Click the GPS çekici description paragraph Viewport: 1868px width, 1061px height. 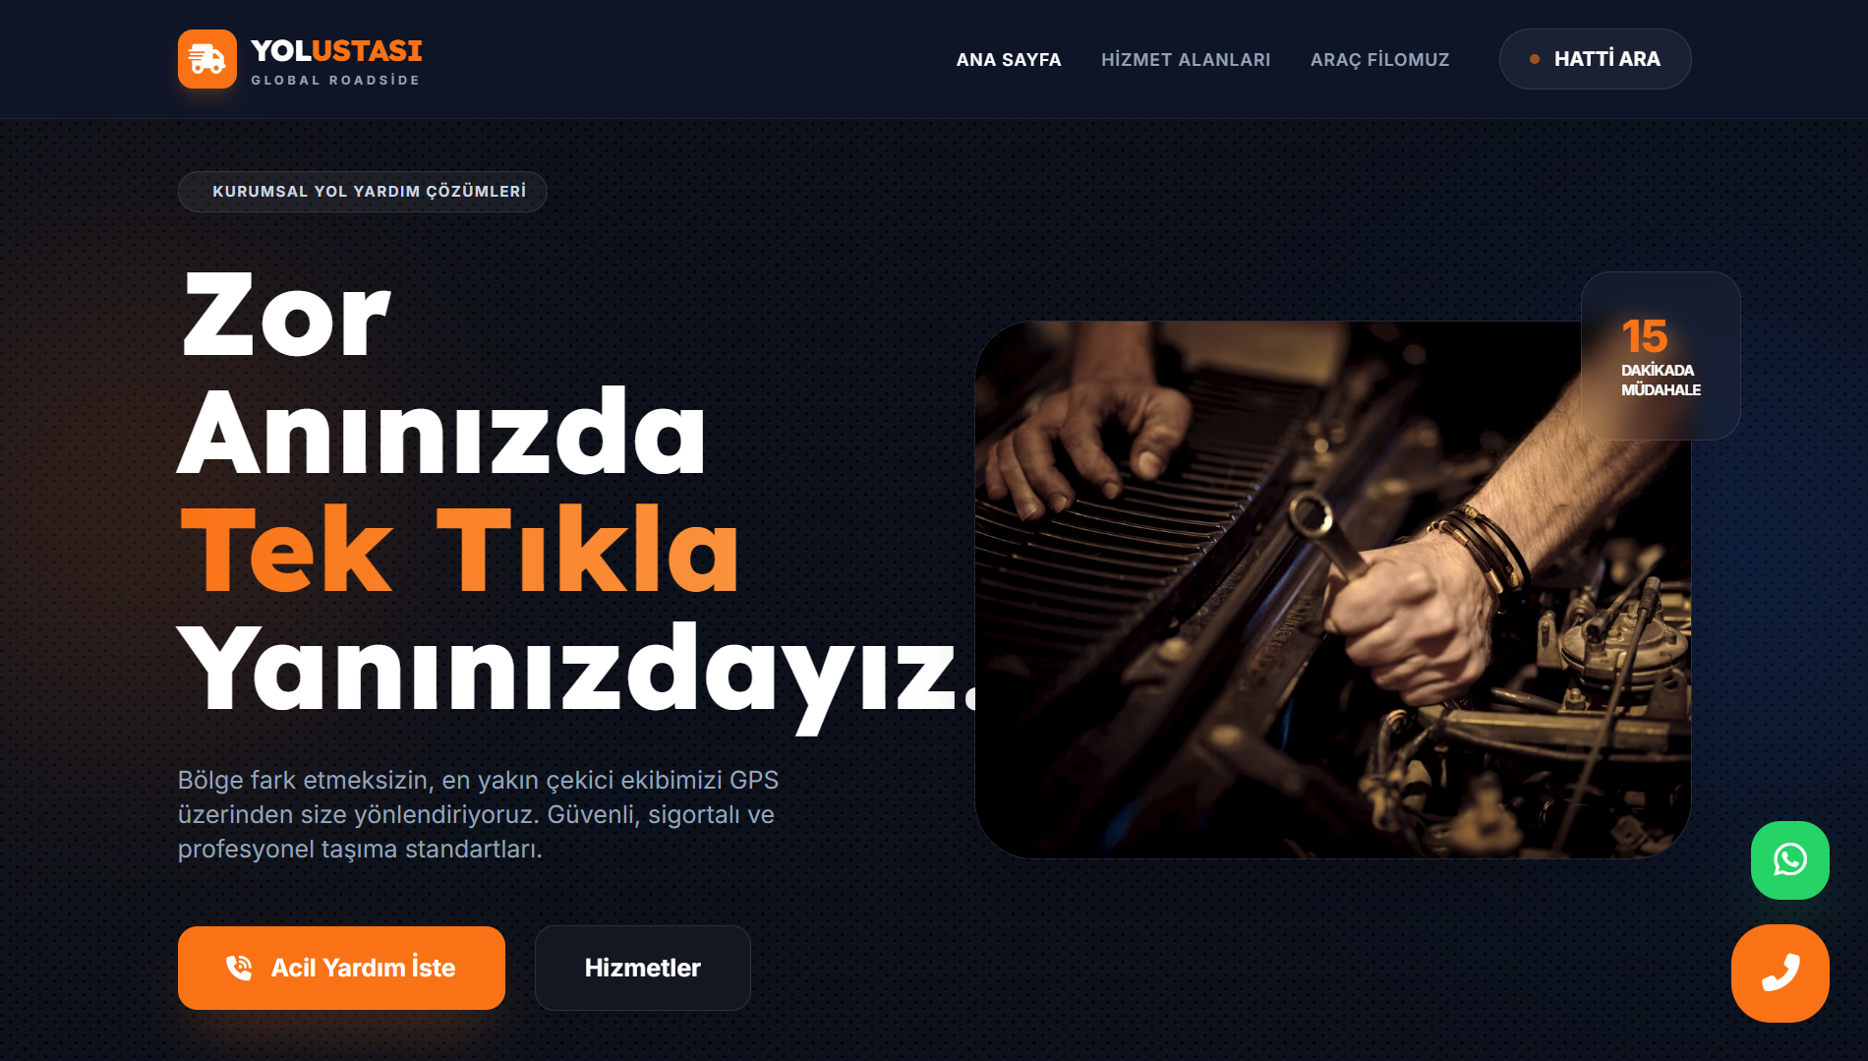click(x=478, y=814)
